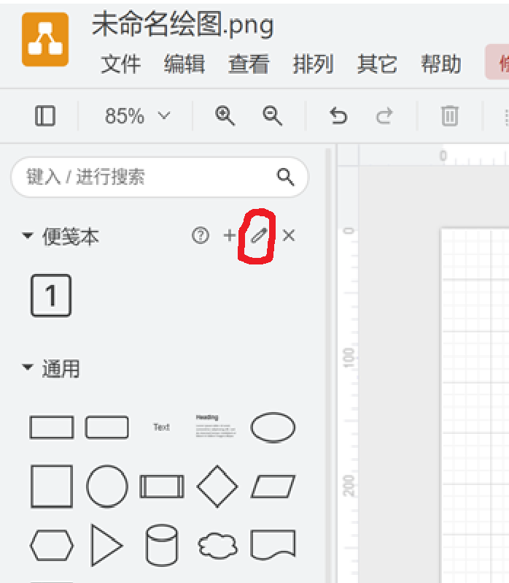Select the Rounded Rectangle shape

[107, 427]
